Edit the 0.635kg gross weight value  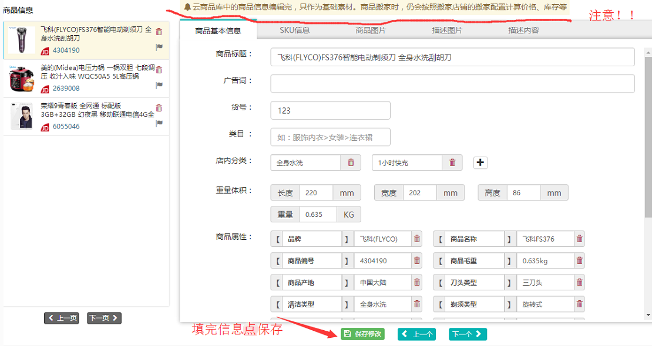point(546,260)
